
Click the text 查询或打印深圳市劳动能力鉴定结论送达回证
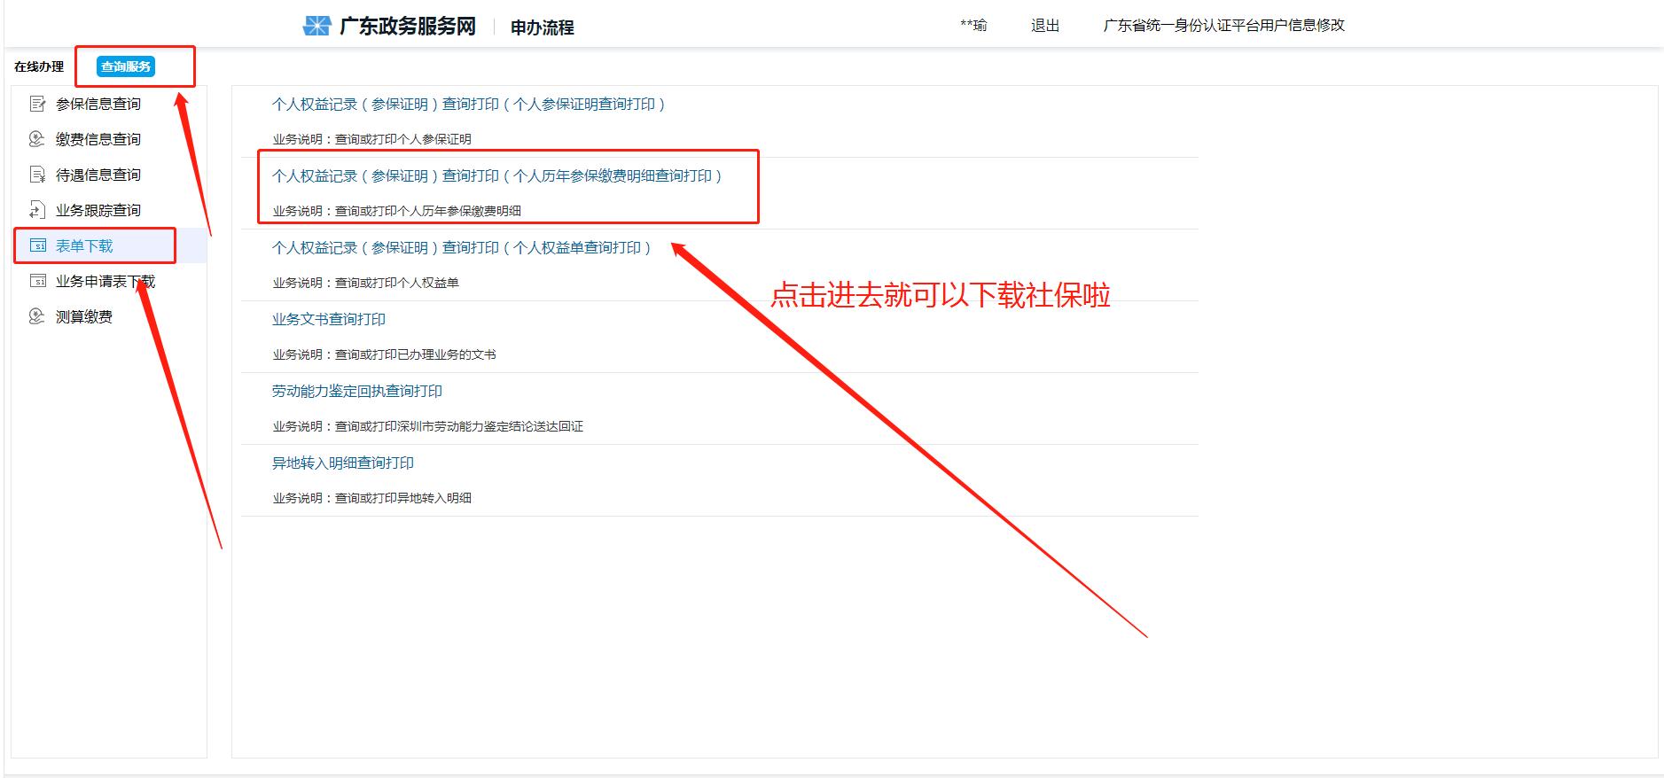tap(459, 426)
